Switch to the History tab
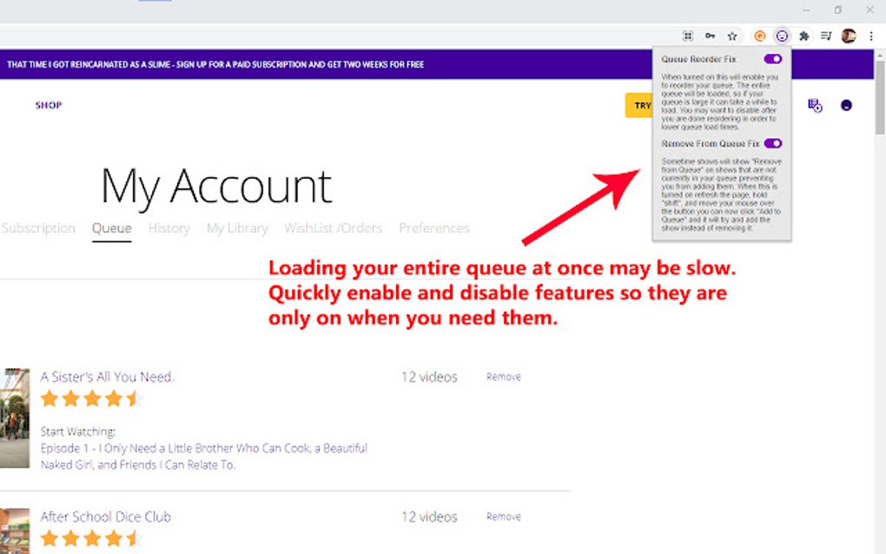The image size is (886, 554). (x=169, y=228)
